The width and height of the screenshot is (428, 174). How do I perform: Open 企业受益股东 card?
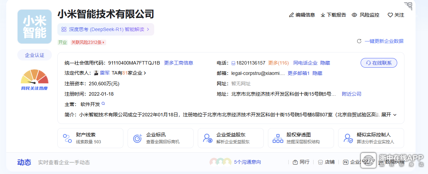pyautogui.click(x=231, y=138)
